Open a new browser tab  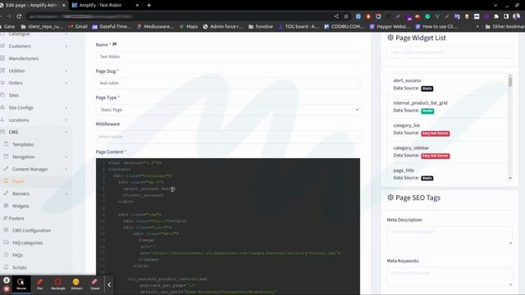148,5
